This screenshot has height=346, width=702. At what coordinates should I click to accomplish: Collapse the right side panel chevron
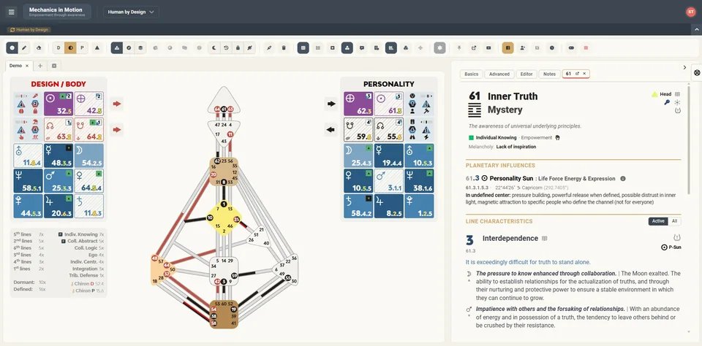684,67
